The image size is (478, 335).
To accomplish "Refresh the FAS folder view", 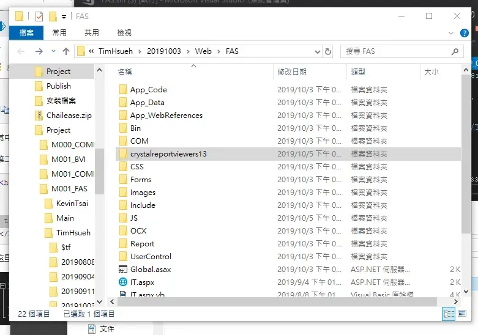I will tap(328, 51).
